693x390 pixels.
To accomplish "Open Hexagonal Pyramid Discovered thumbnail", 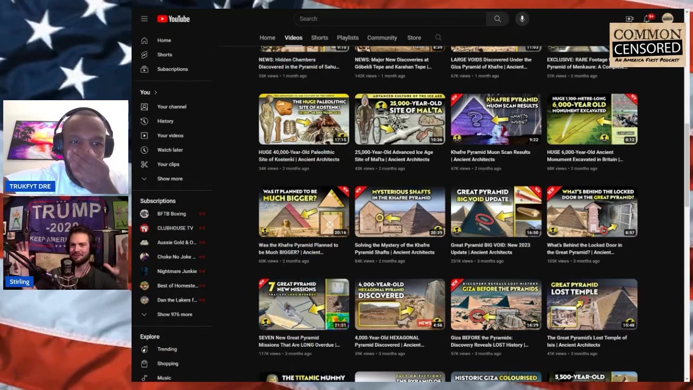I will click(x=400, y=304).
